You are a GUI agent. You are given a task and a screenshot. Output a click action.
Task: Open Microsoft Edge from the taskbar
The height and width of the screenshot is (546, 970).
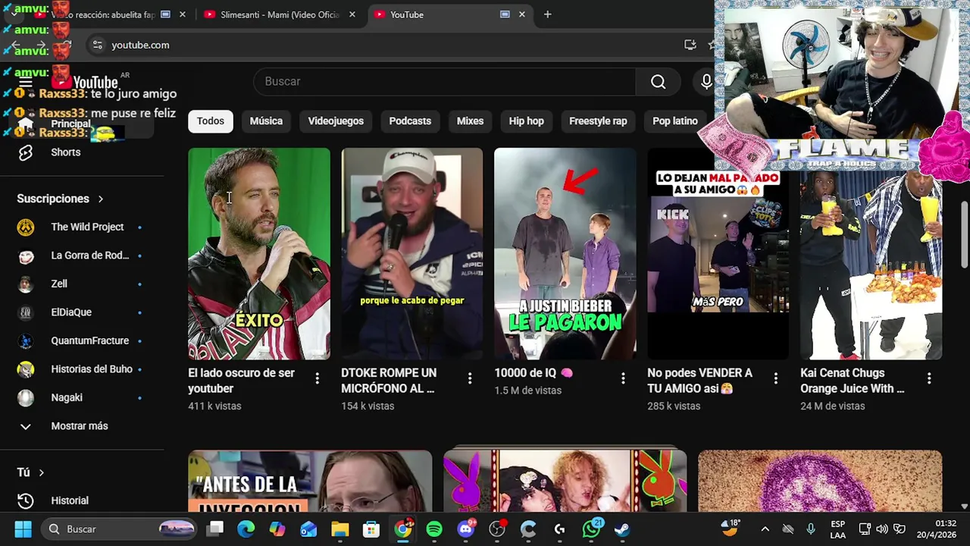[246, 529]
